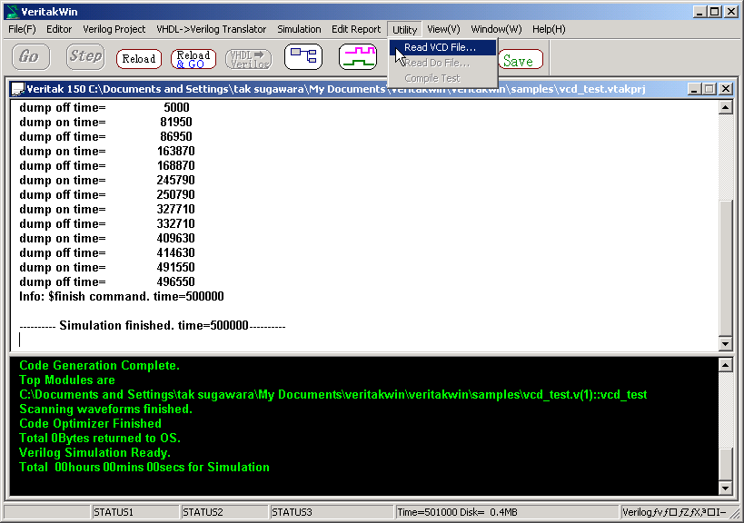
Task: Click the line 'Info: $finish command. time=500000'
Action: (122, 297)
